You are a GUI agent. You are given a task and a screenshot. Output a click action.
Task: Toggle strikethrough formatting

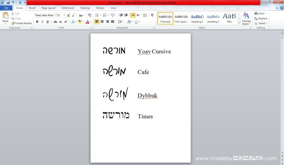(x=56, y=22)
